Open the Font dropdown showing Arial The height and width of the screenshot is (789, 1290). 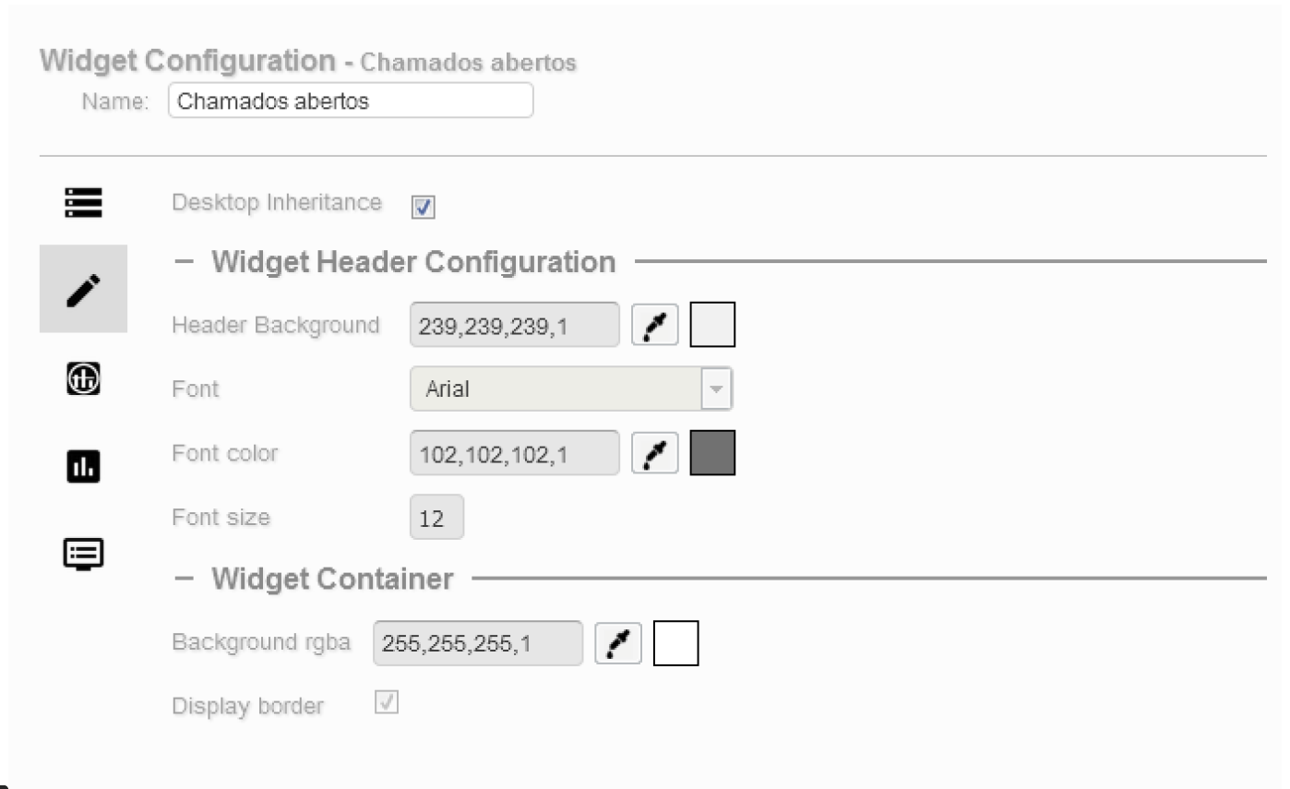point(571,389)
